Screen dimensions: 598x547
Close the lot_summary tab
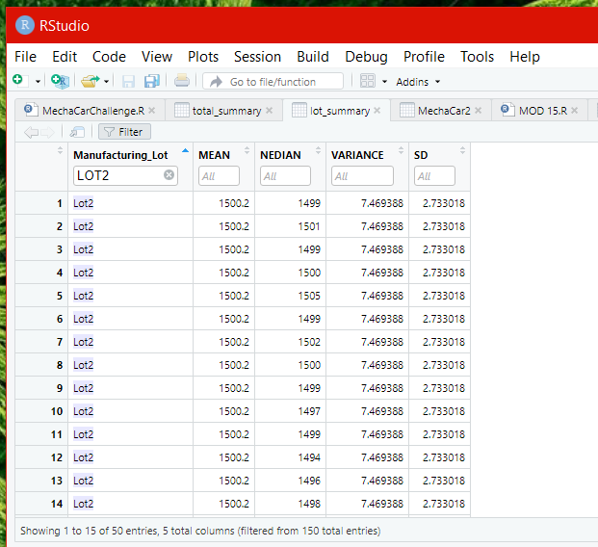click(377, 111)
